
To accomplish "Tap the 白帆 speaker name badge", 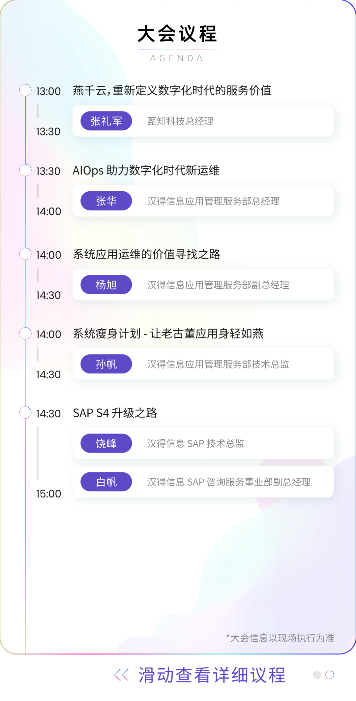I will (x=106, y=482).
